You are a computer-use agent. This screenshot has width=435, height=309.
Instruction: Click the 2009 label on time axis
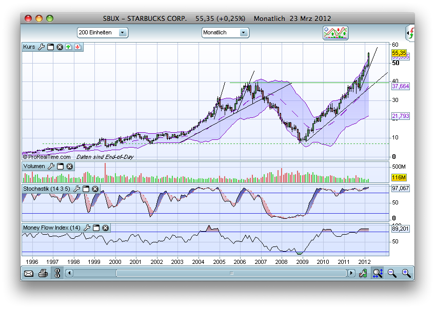pyautogui.click(x=302, y=262)
